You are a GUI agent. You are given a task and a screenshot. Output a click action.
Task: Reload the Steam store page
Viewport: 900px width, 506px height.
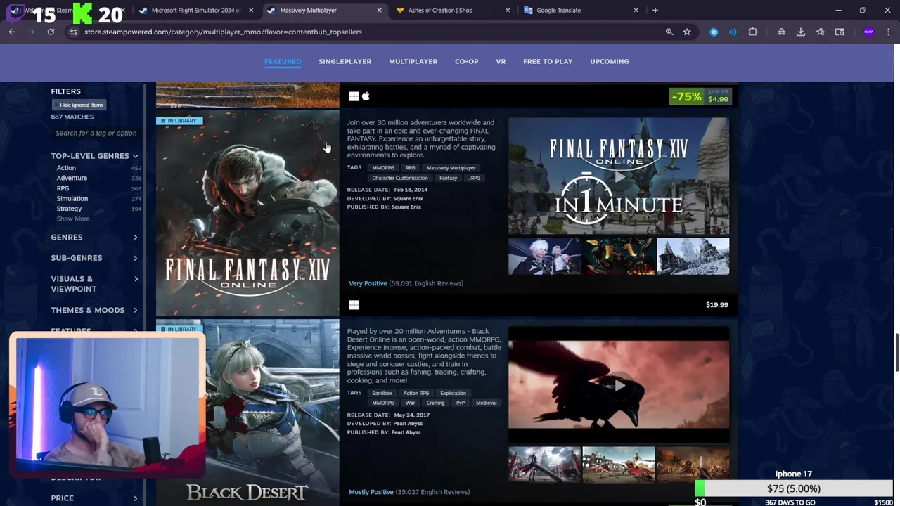pos(51,32)
